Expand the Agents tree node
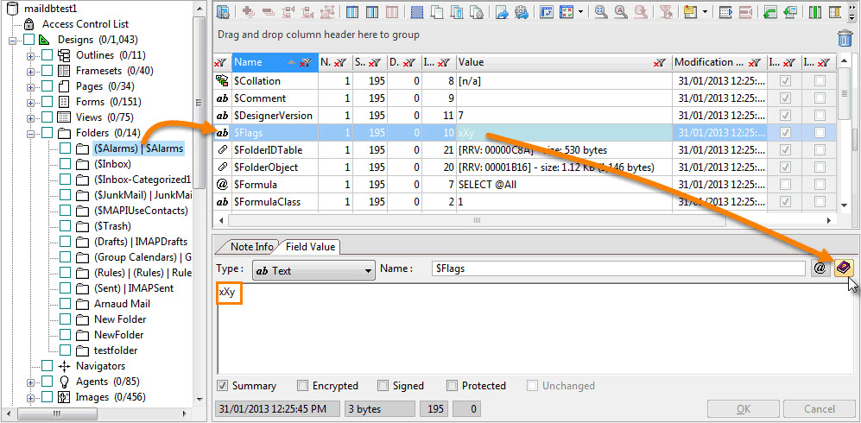Viewport: 861px width, 423px height. click(x=31, y=382)
